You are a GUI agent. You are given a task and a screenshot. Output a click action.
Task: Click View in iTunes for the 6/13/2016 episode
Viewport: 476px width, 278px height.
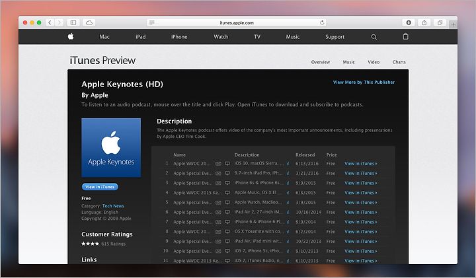[x=361, y=164]
